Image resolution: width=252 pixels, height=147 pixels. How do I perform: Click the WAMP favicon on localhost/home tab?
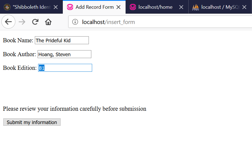133,7
